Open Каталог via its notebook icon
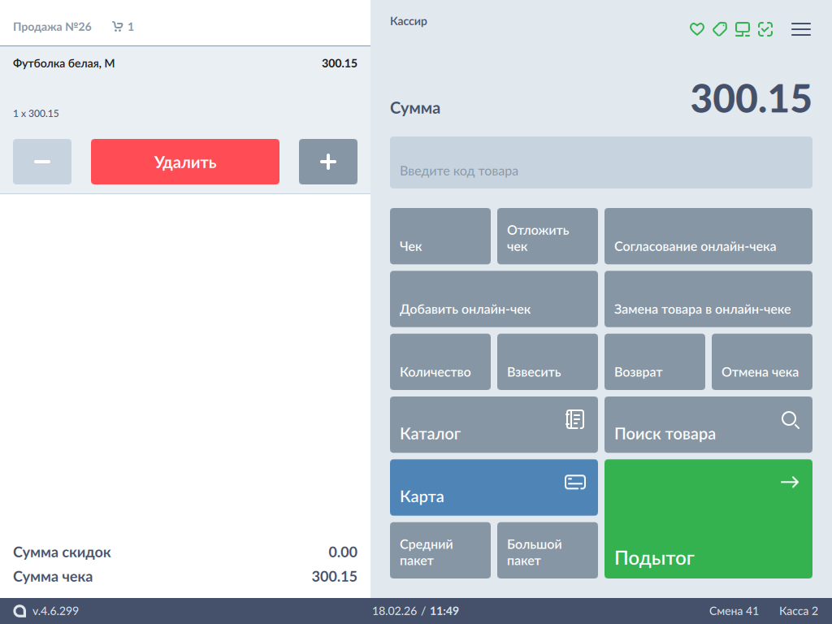Screen dimensions: 832x624 574,419
